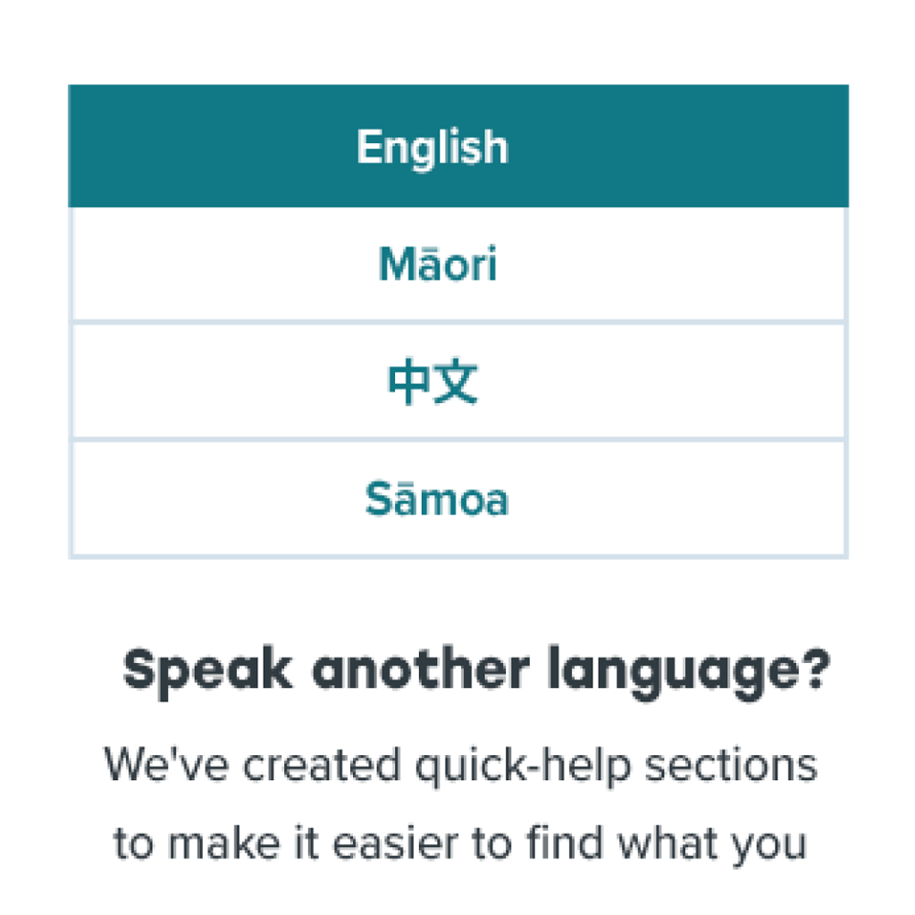The width and height of the screenshot is (915, 915).
Task: Click the word "created" in paragraph
Action: [x=322, y=765]
